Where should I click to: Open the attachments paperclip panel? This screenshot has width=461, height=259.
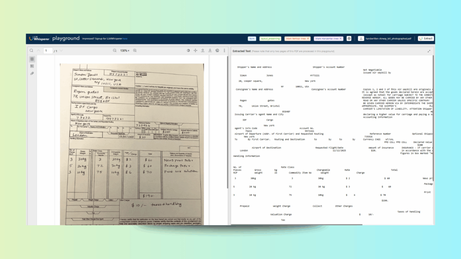[32, 73]
